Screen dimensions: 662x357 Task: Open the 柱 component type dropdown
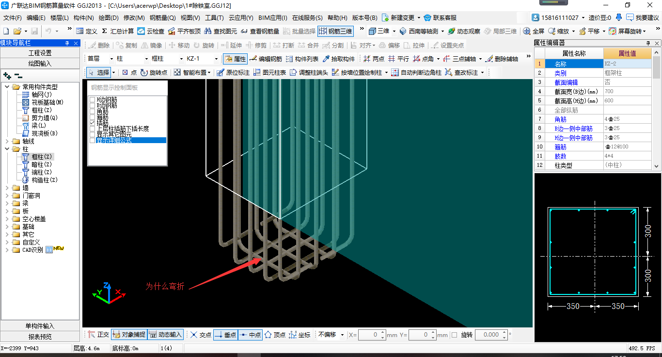pyautogui.click(x=146, y=59)
